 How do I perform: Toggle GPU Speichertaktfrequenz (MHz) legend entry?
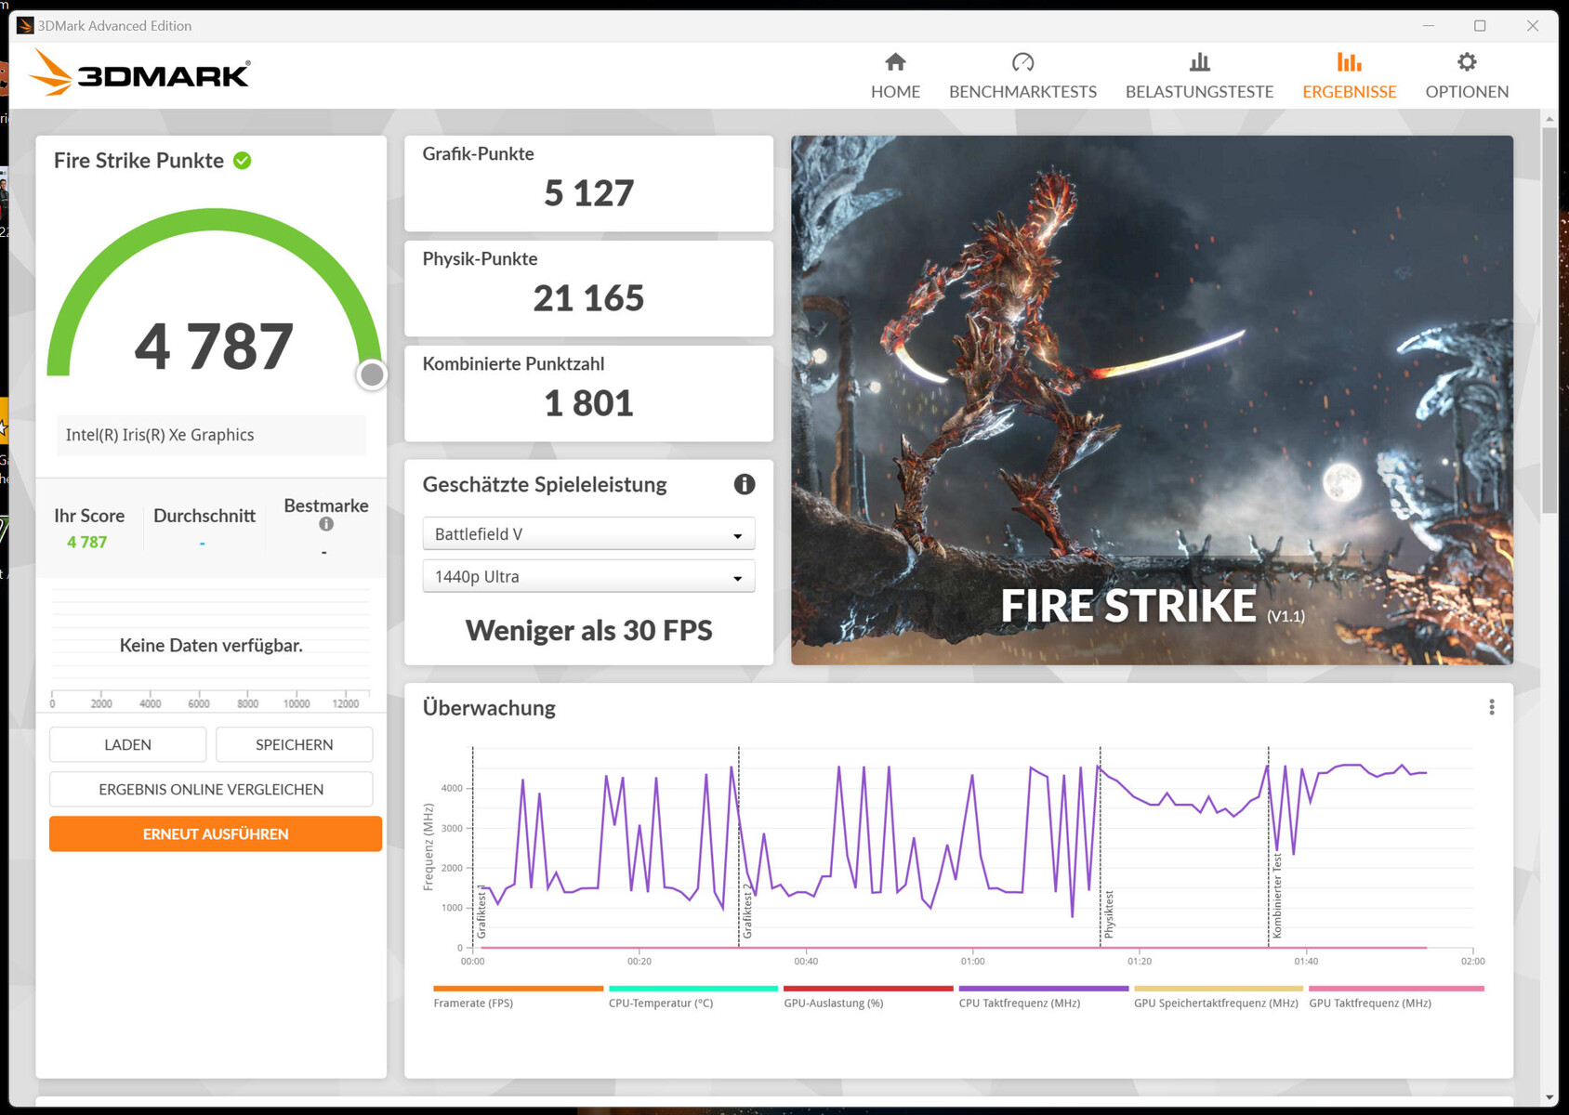[1218, 997]
